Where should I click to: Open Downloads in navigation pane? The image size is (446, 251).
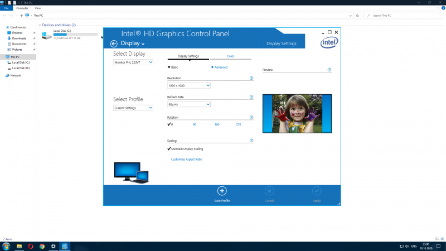pos(19,38)
